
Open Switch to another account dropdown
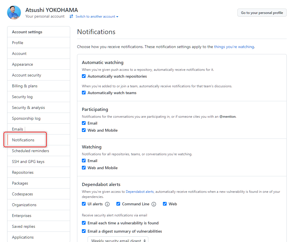(97, 16)
